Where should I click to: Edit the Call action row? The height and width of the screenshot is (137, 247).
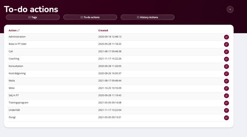tap(226, 52)
